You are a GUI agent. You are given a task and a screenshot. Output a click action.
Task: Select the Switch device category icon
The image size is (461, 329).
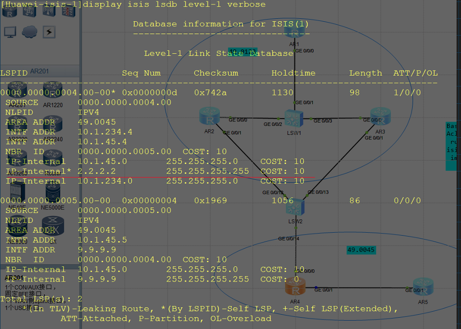pyautogui.click(x=30, y=12)
